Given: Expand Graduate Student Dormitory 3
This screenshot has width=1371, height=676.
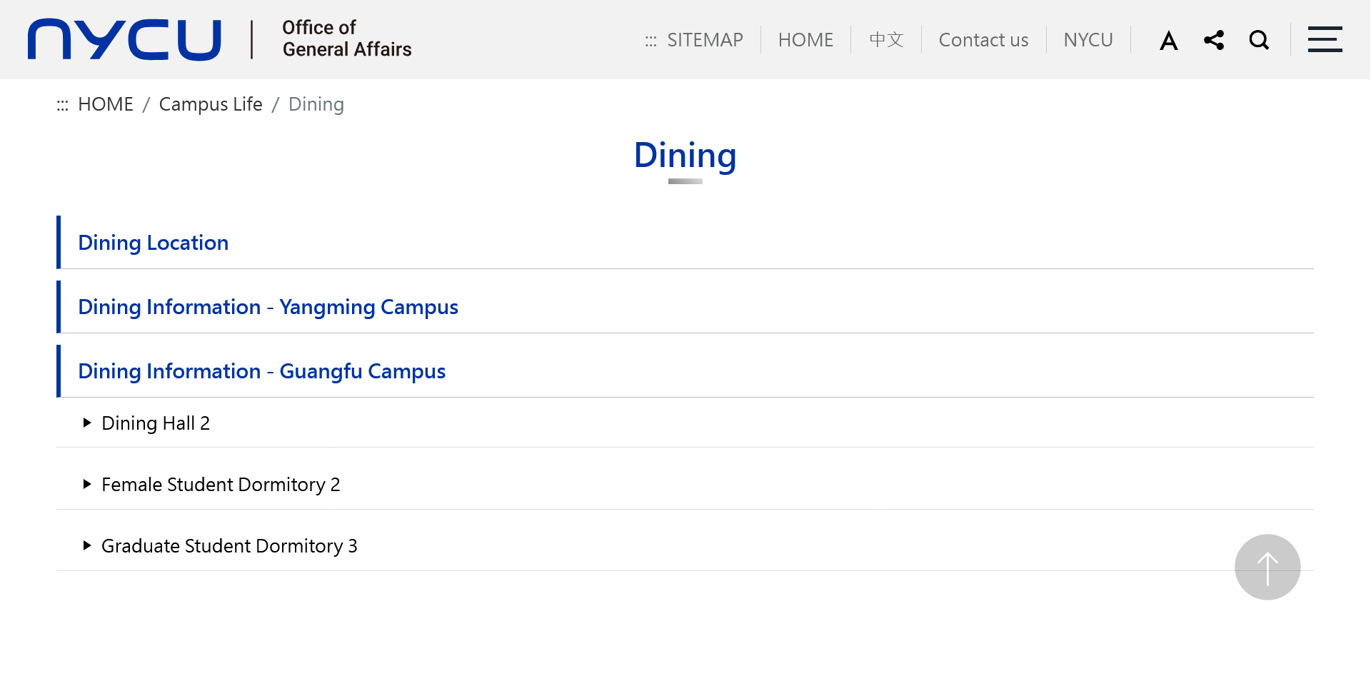Looking at the screenshot, I should pos(228,546).
